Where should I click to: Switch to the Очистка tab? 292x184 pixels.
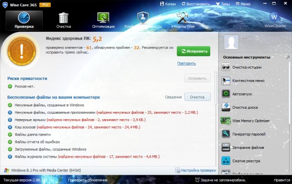pyautogui.click(x=63, y=20)
